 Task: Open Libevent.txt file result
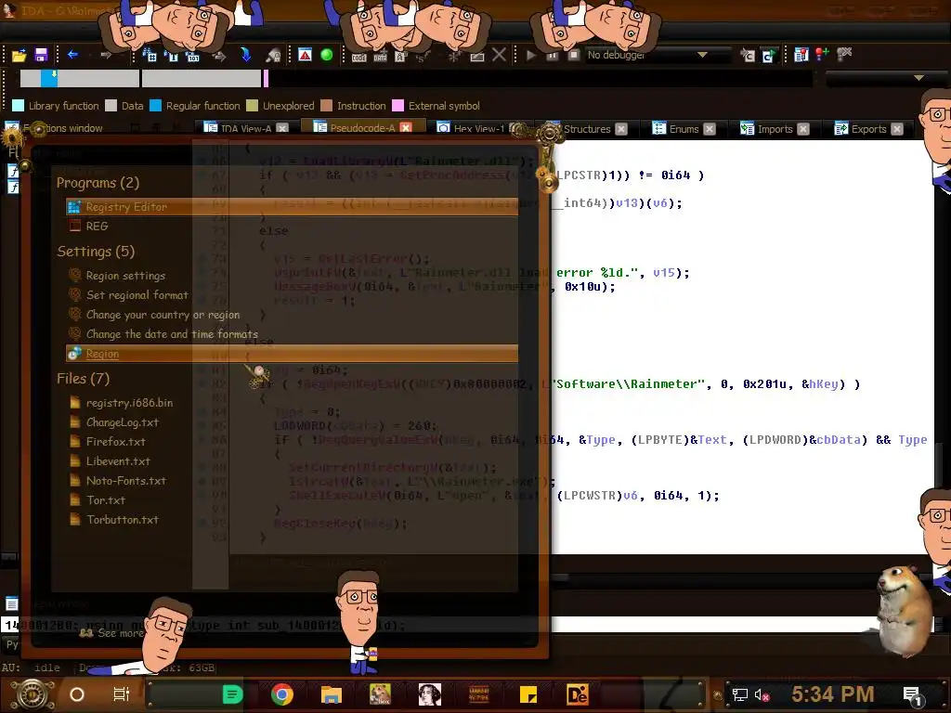point(117,460)
